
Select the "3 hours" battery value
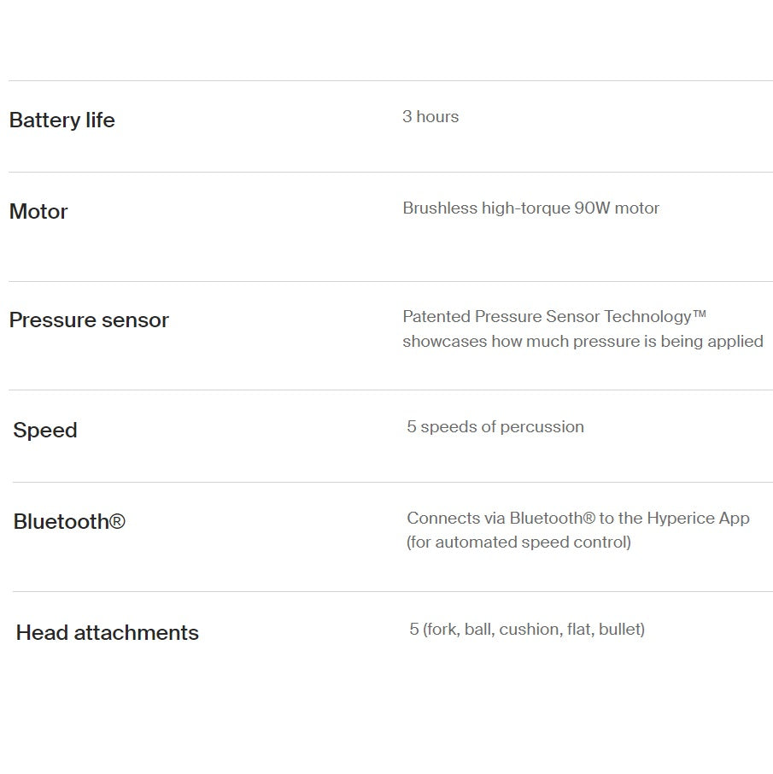[x=430, y=117]
